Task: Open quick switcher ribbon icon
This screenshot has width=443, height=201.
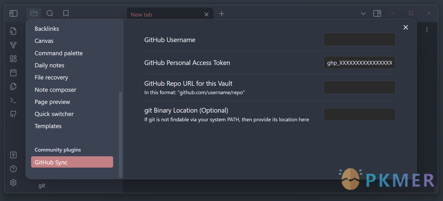Action: click(x=13, y=31)
